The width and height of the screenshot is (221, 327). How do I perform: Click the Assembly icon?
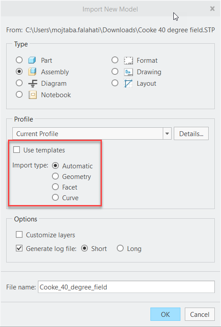pos(32,72)
